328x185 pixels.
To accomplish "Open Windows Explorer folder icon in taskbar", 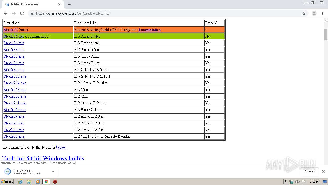I will 29,182.
